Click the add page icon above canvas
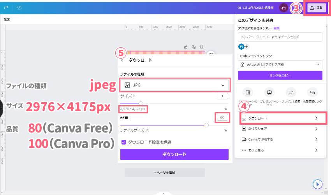The height and width of the screenshot is (195, 331). pyautogui.click(x=202, y=47)
